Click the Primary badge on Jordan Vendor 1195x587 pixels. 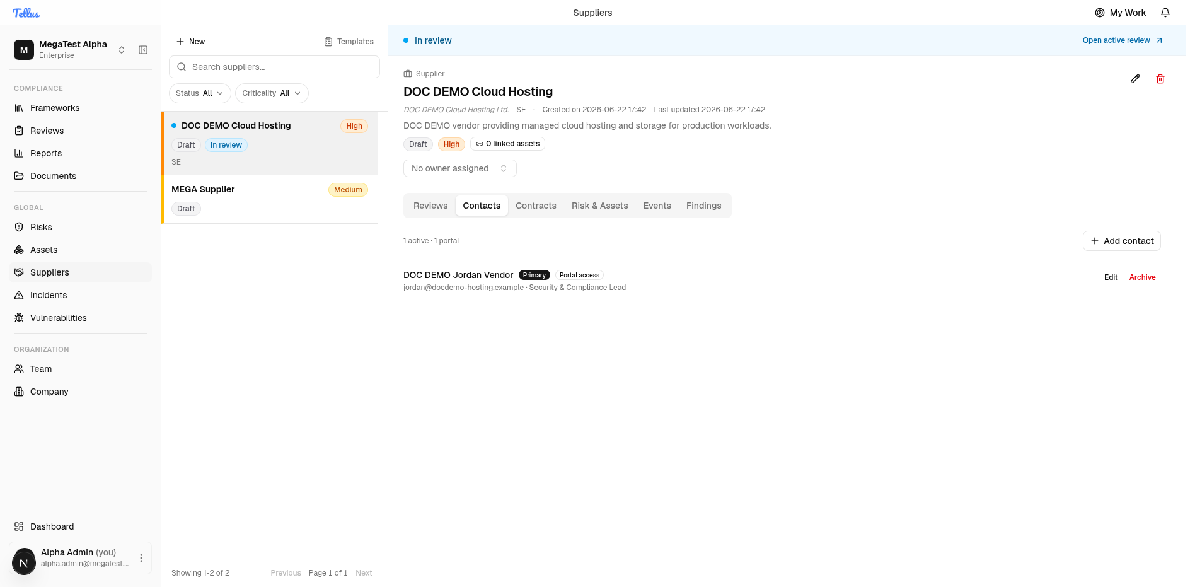534,275
